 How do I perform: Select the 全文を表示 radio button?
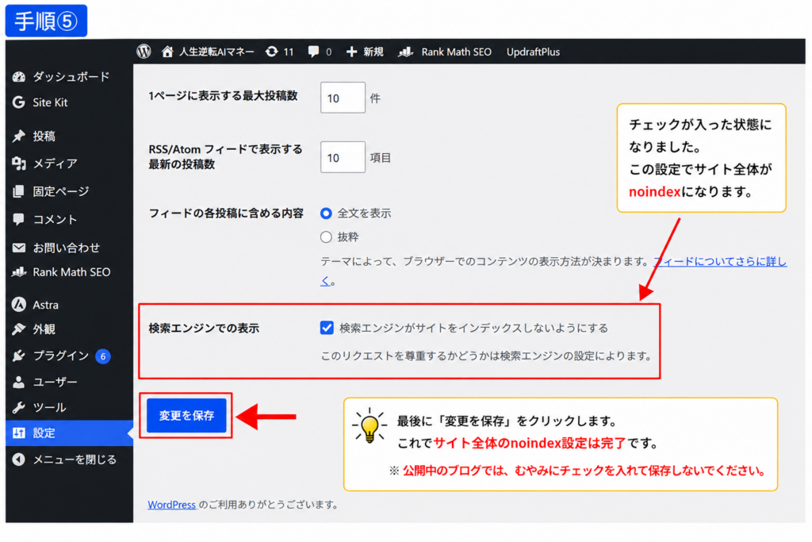coord(326,213)
